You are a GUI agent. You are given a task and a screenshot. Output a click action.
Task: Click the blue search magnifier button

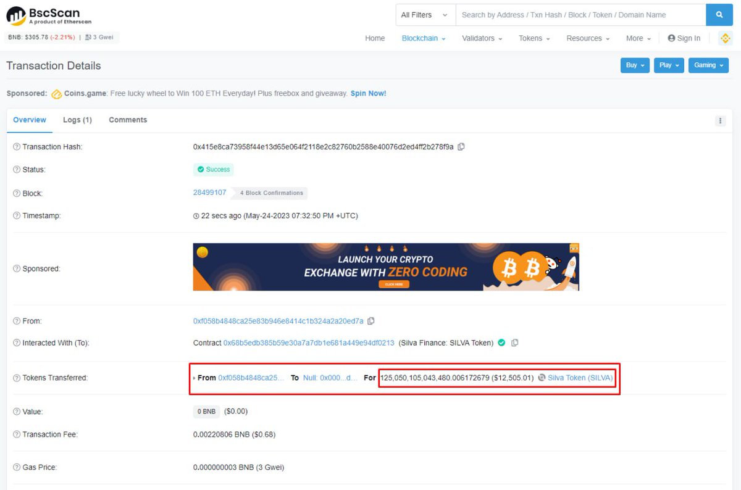[x=719, y=15]
